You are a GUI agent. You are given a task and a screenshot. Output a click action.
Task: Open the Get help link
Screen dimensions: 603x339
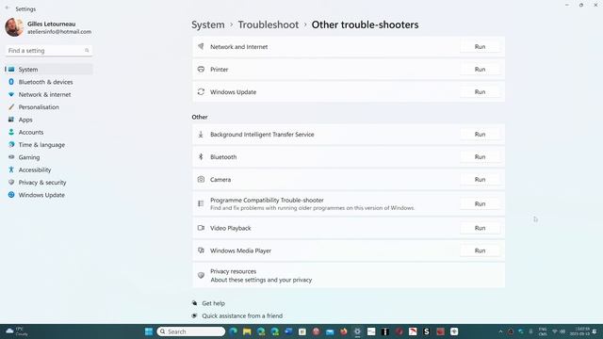tap(214, 303)
